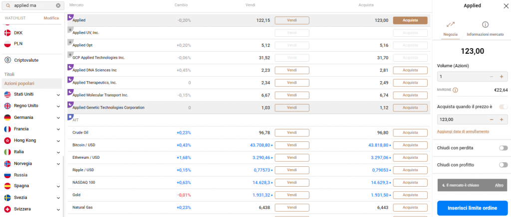Viewport: 511px width, 217px height.
Task: Click the Spagna flag icon
Action: point(7,186)
